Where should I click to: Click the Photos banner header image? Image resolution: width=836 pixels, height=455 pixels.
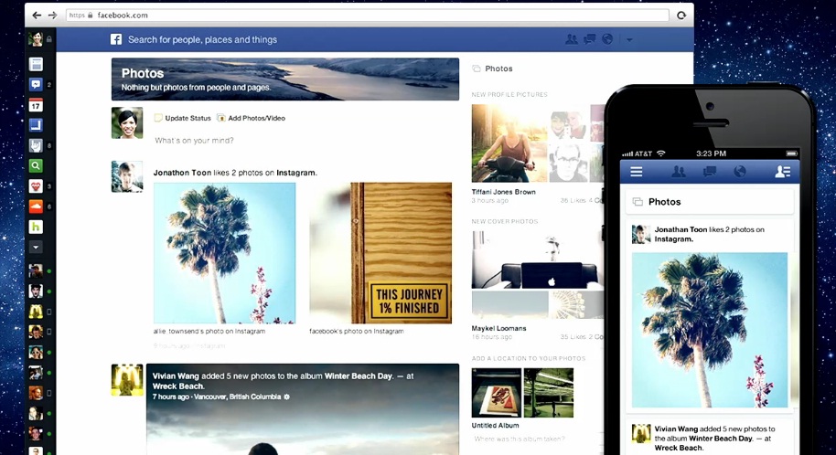(x=285, y=79)
